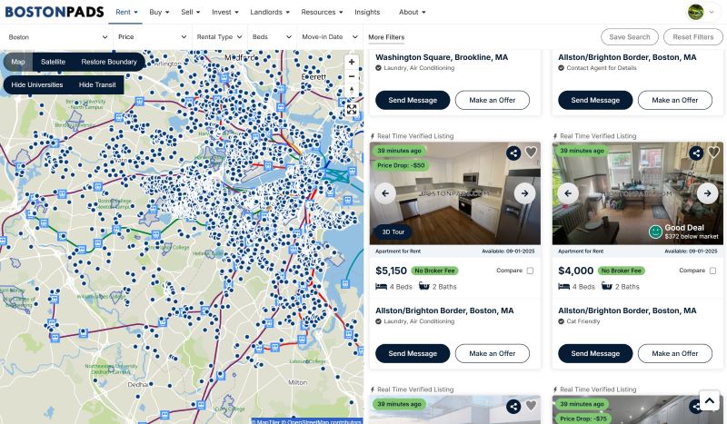
Task: Open the user profile avatar
Action: coord(695,12)
